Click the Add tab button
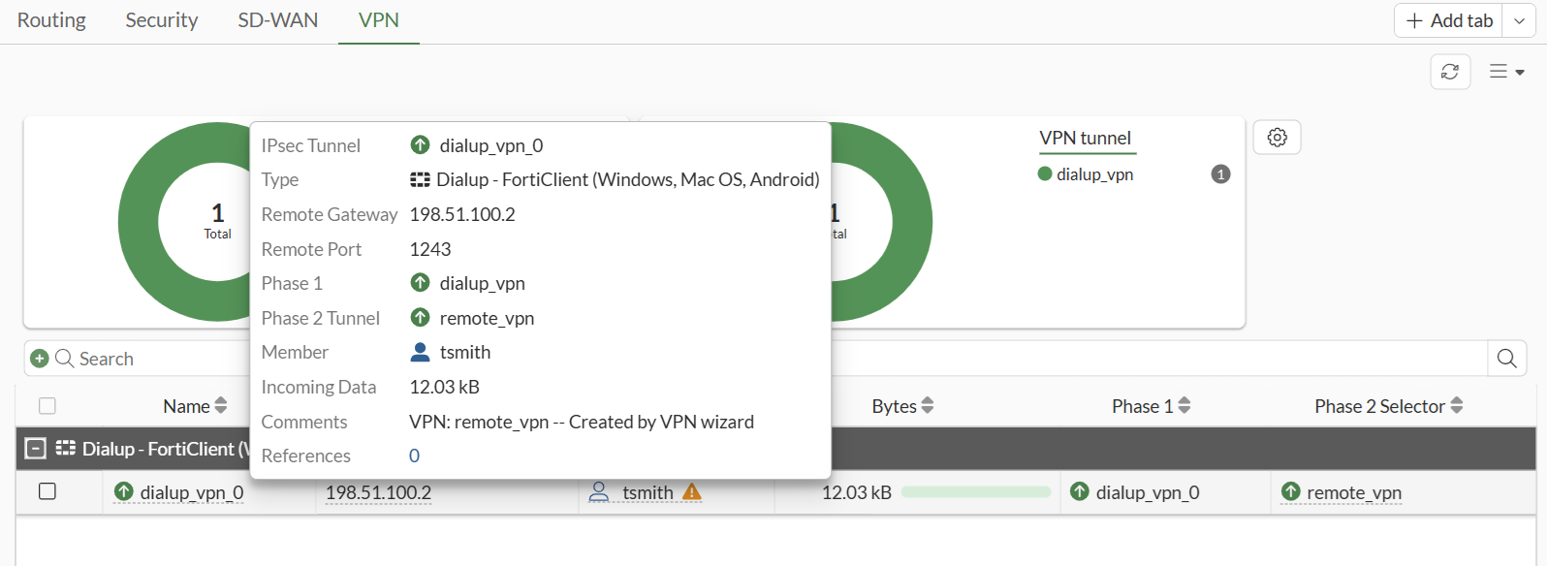The width and height of the screenshot is (1547, 566). point(1449,20)
